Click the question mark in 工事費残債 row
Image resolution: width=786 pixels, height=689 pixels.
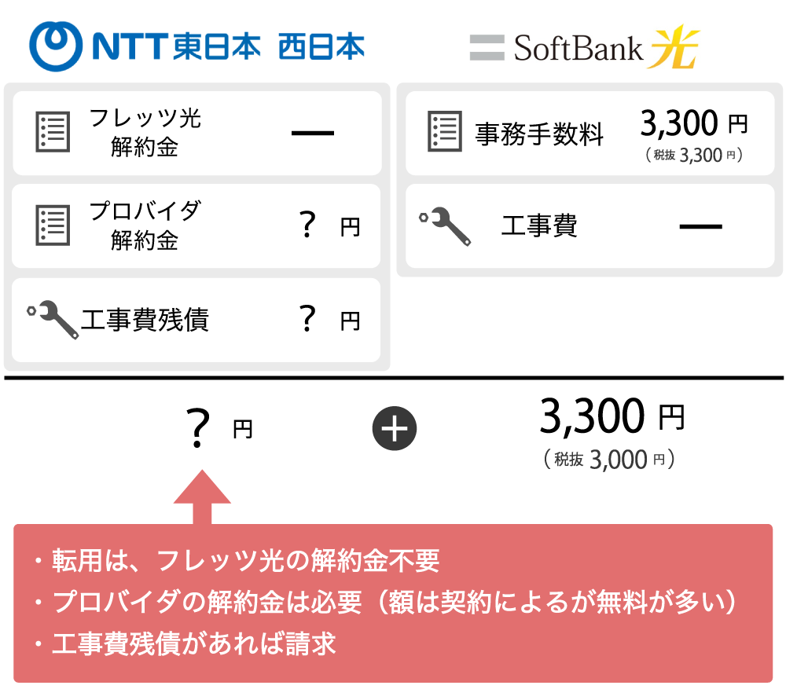[x=307, y=320]
